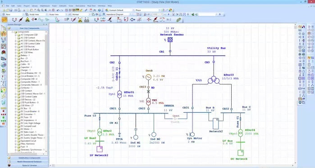Select the Ind M1 motor circle
The width and height of the screenshot is (315, 168).
point(136,137)
